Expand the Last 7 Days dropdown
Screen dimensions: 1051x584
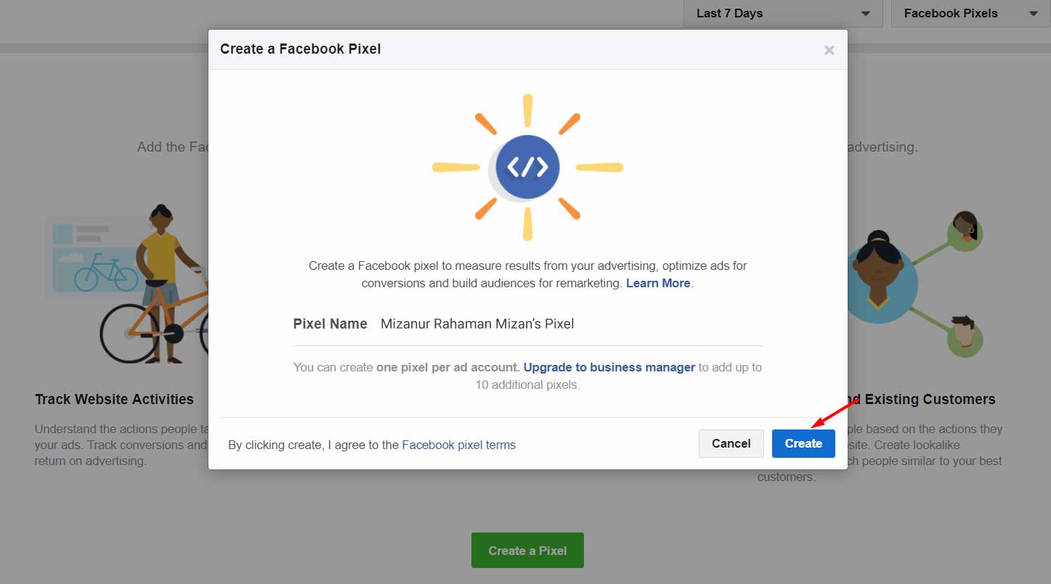(x=783, y=13)
